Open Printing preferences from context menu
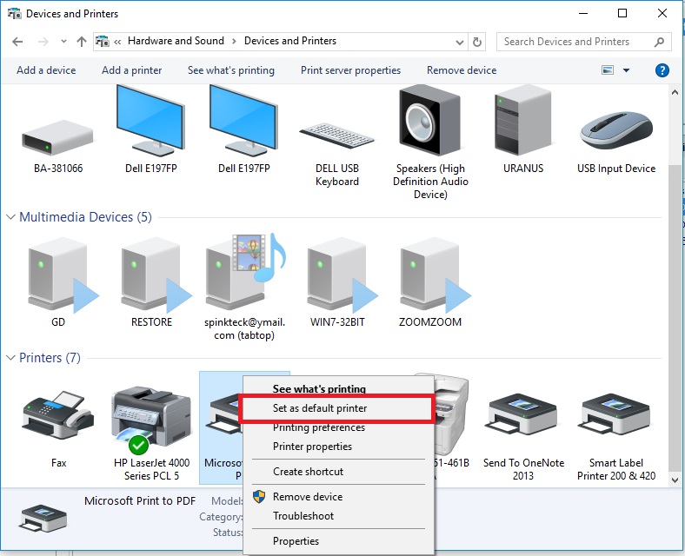Image resolution: width=685 pixels, height=556 pixels. pyautogui.click(x=319, y=427)
